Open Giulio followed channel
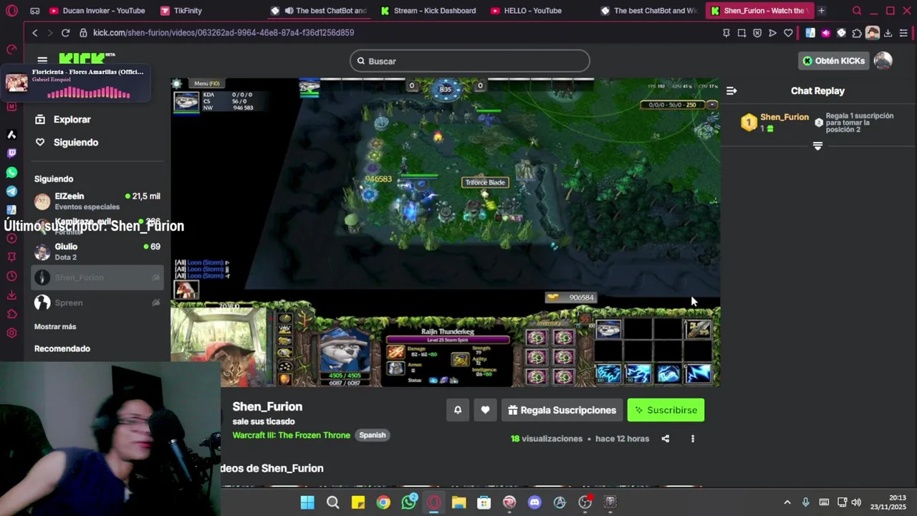This screenshot has width=917, height=516. [x=97, y=252]
